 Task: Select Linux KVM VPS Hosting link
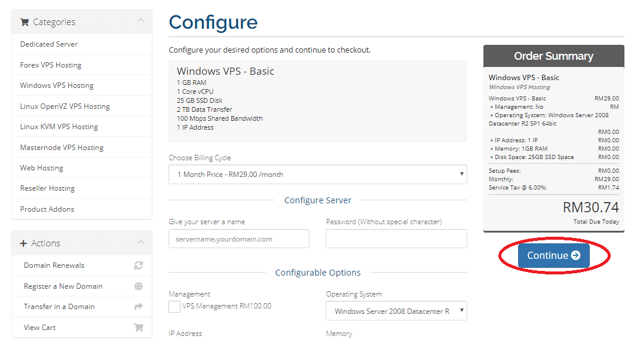pos(59,127)
